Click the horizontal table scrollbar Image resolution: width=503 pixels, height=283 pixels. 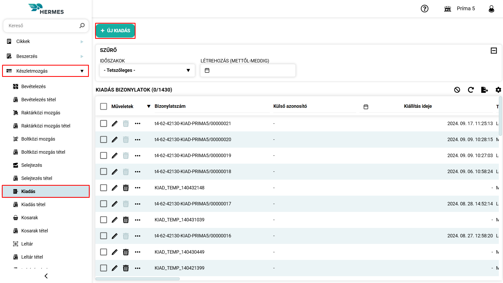pyautogui.click(x=138, y=279)
